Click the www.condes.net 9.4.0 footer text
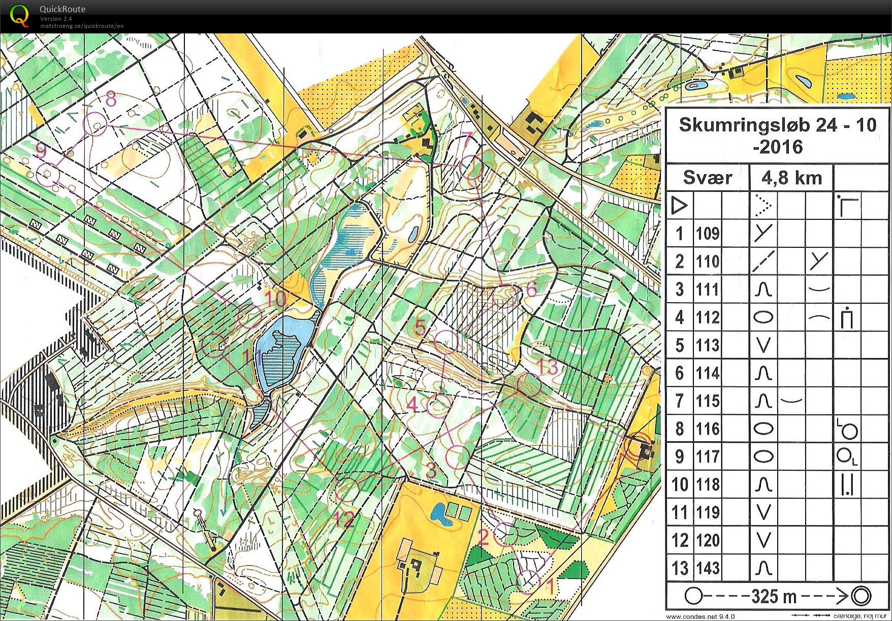The image size is (892, 621). (700, 617)
